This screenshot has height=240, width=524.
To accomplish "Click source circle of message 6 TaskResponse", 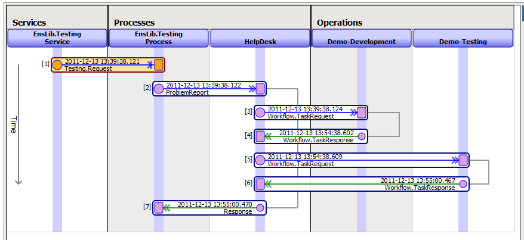I will click(463, 184).
